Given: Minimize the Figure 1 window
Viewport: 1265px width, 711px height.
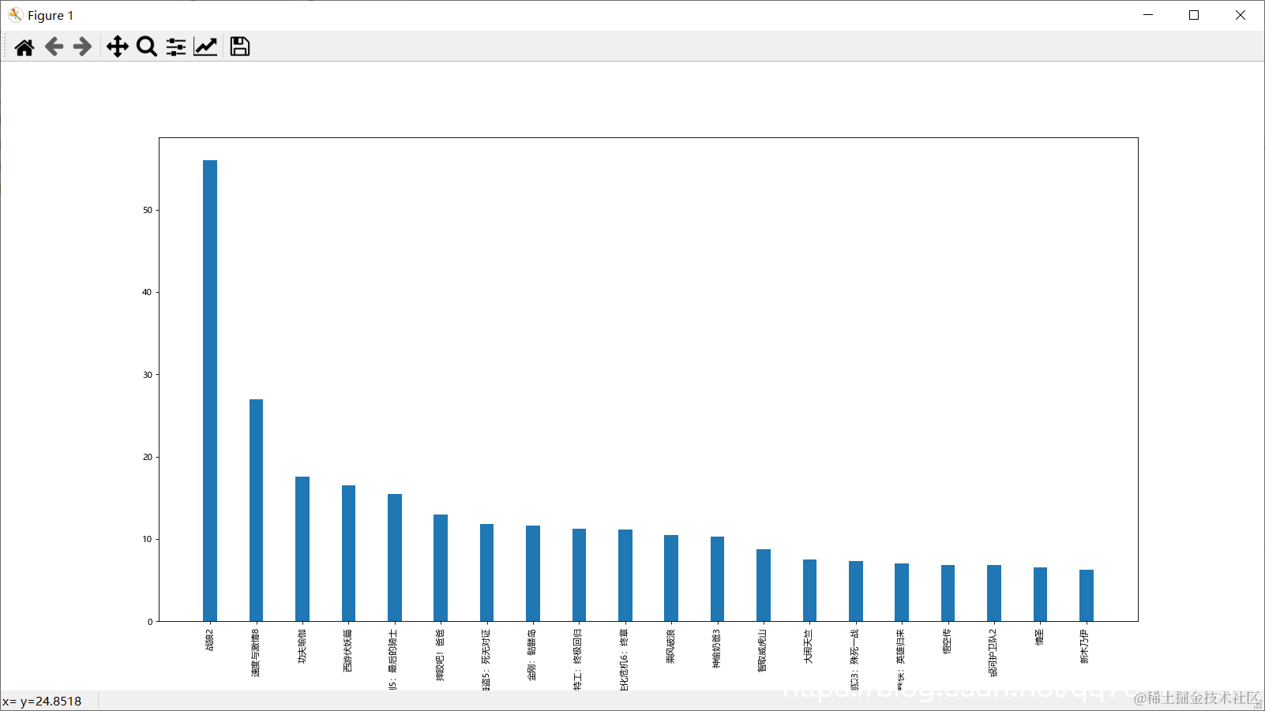Looking at the screenshot, I should click(x=1148, y=15).
